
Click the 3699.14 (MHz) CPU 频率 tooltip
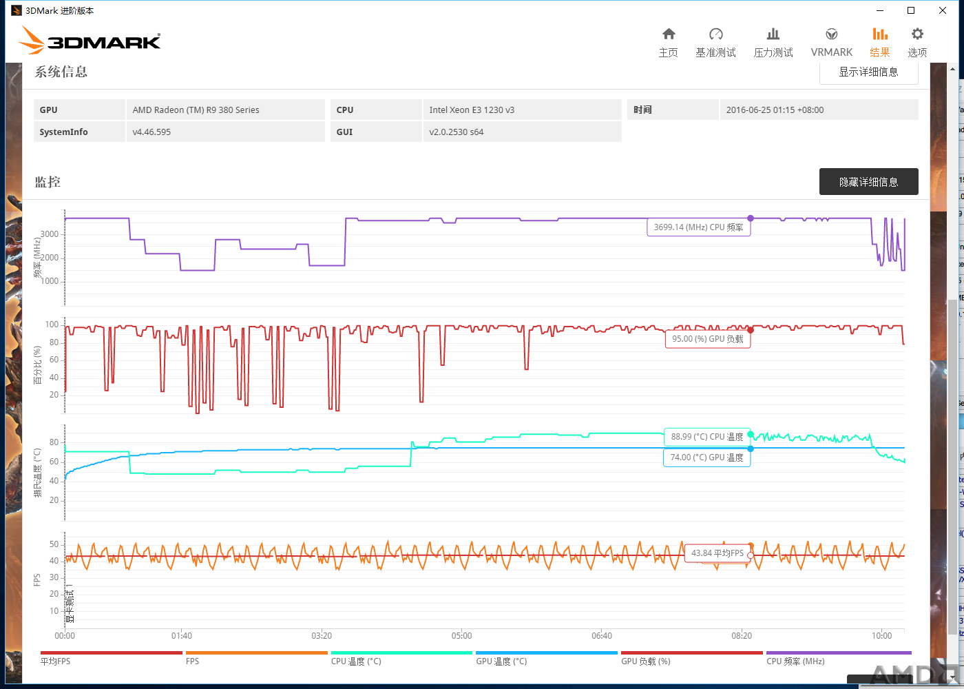[699, 227]
